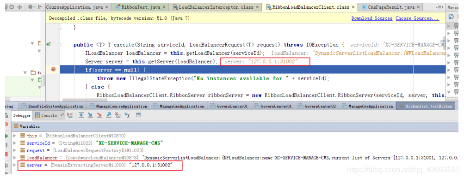Toggle breakpoint on the if(server == null) line
The height and width of the screenshot is (178, 464).
pyautogui.click(x=53, y=69)
